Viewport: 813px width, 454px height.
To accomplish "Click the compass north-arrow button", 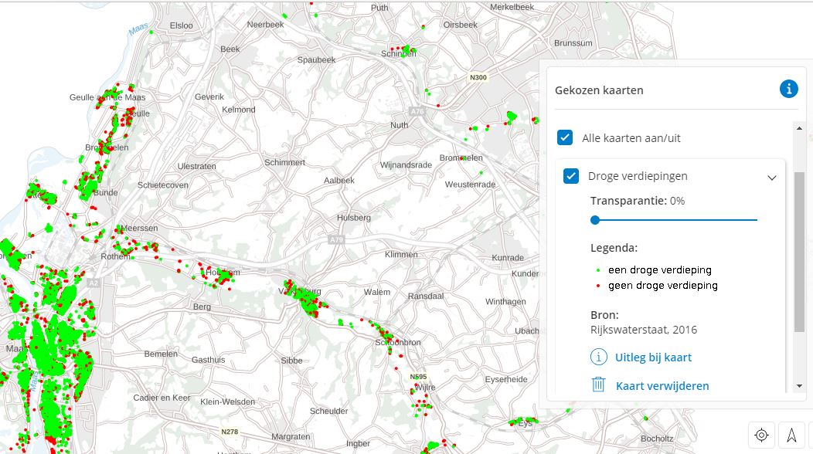I will coord(790,435).
